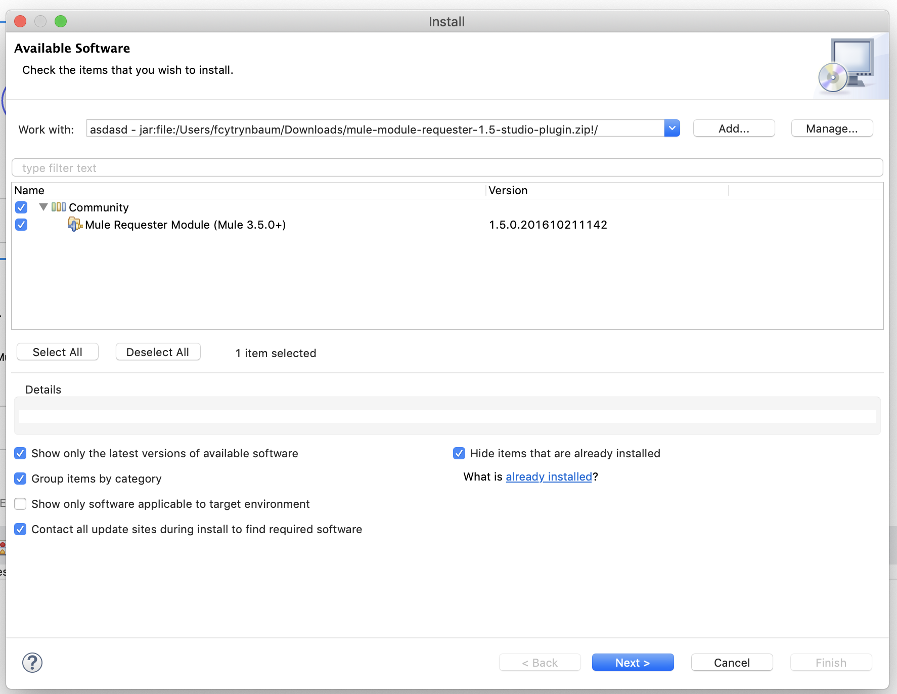Uncheck the Community category checkbox
This screenshot has width=897, height=694.
21,207
